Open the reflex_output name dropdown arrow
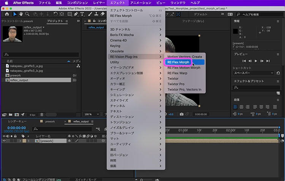Image resolution: width=285 pixels, height=181 pixels. [x=44, y=27]
